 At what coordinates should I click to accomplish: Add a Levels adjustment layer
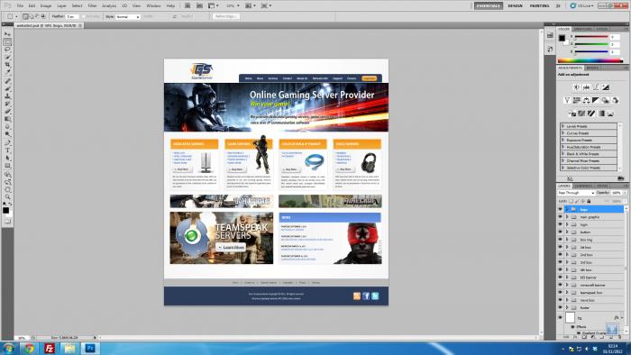[x=586, y=87]
